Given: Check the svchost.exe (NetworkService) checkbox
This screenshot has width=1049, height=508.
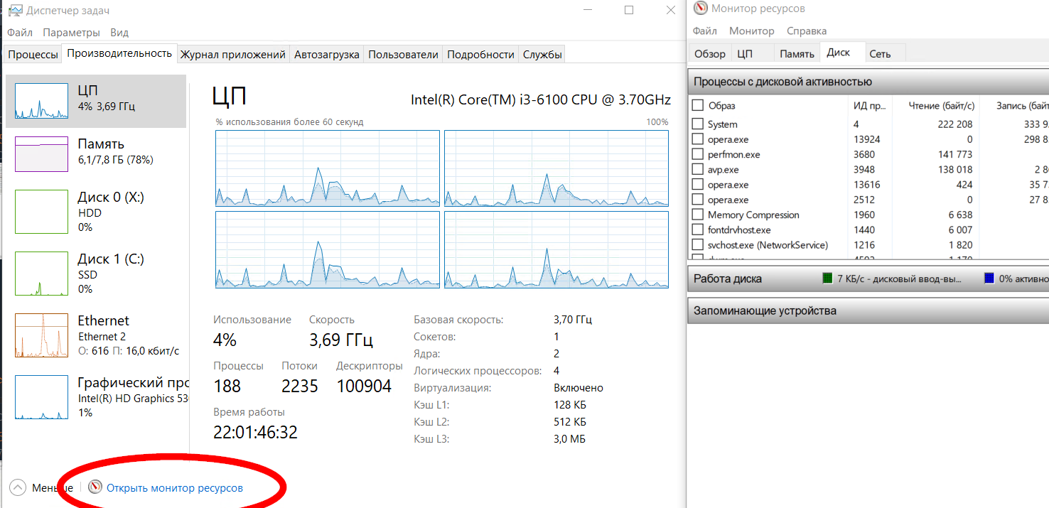Looking at the screenshot, I should tap(698, 245).
